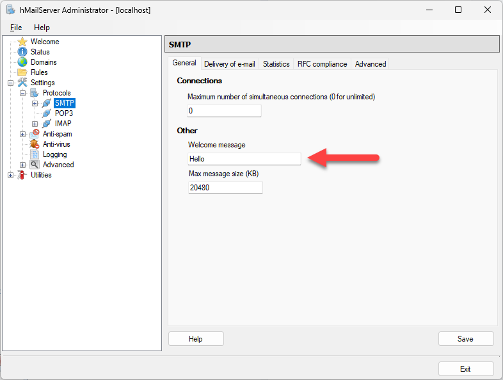Click the Settings tools icon
This screenshot has width=503, height=380.
click(x=22, y=83)
